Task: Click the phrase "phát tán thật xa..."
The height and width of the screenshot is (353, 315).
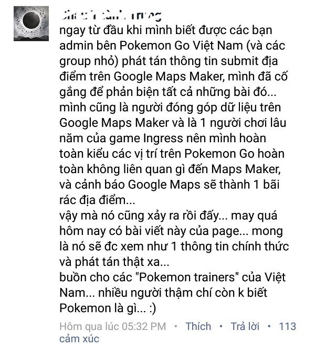Action: point(122,262)
